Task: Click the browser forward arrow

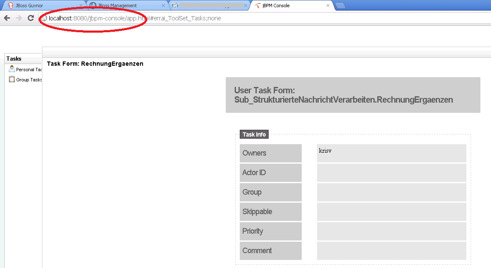Action: coord(19,18)
